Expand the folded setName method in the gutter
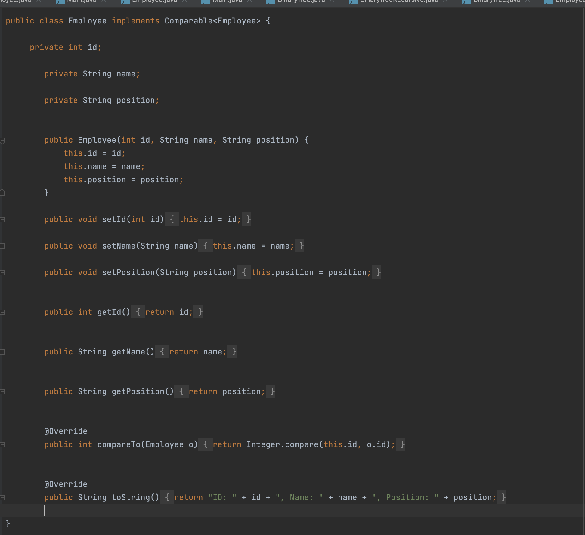Screen dimensions: 585x535 point(2,246)
